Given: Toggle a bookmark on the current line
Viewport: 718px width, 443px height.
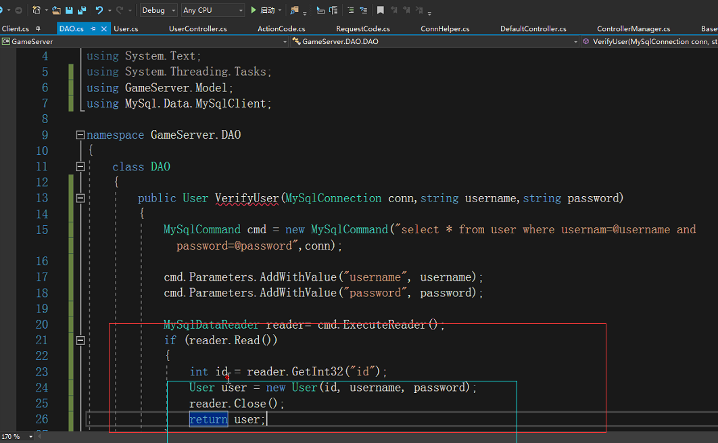Looking at the screenshot, I should click(x=381, y=10).
